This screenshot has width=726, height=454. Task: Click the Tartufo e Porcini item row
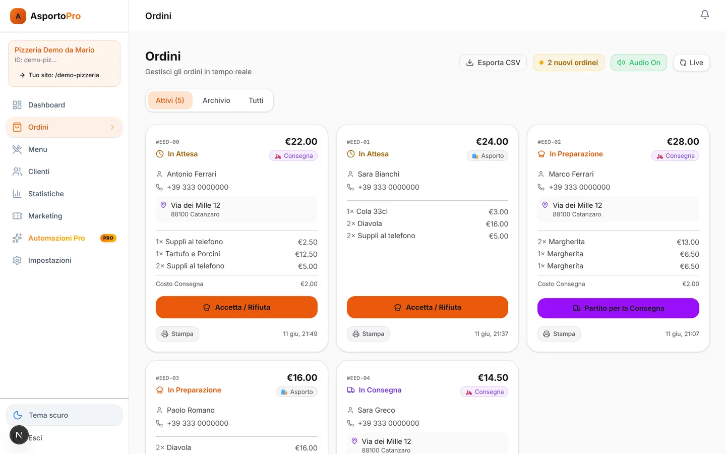tap(236, 254)
